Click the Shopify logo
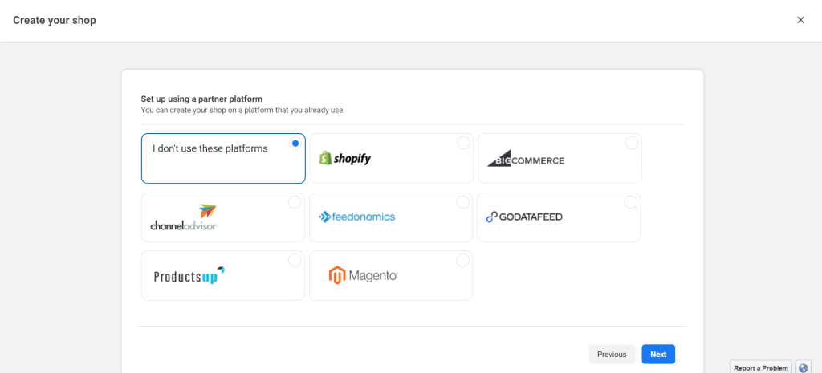The image size is (822, 373). point(345,158)
